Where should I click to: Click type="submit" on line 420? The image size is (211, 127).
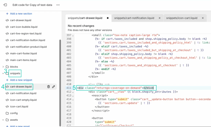[105, 122]
